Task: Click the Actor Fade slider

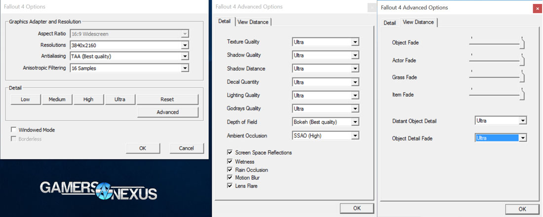Action: coord(497,60)
